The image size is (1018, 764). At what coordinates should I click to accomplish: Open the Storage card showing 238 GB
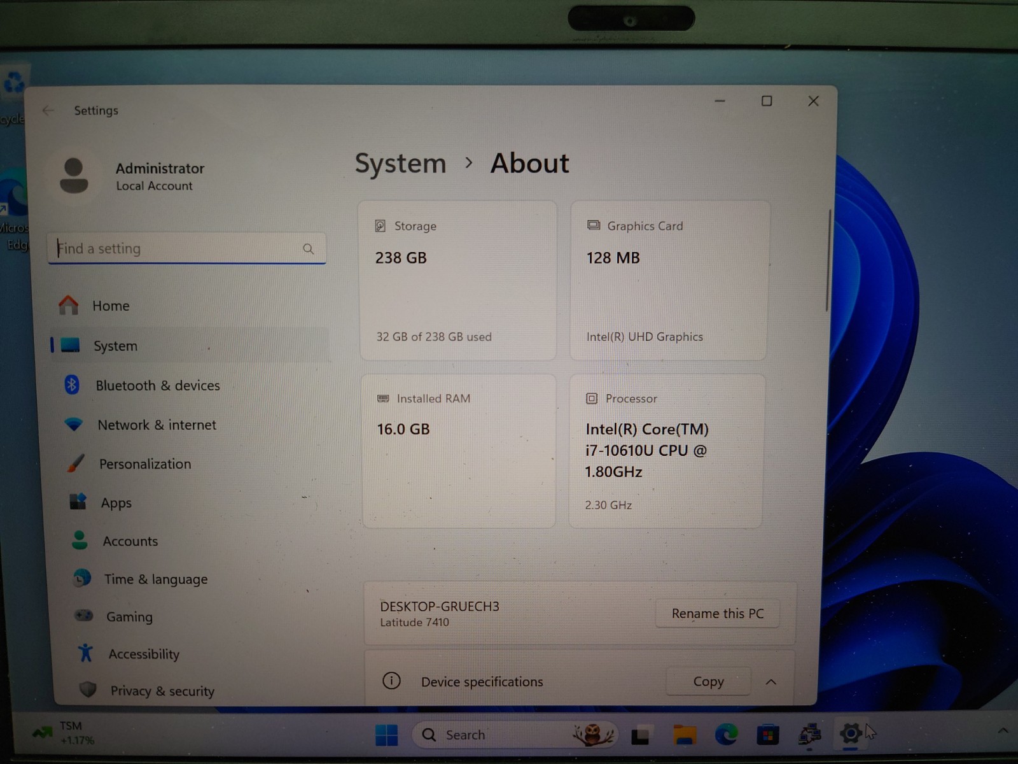[x=458, y=281]
